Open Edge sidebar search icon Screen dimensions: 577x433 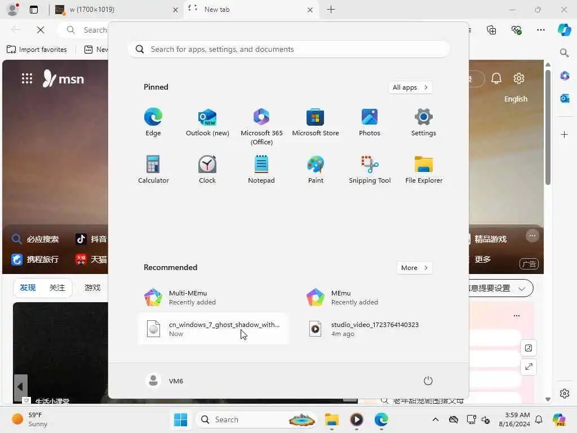pyautogui.click(x=564, y=53)
